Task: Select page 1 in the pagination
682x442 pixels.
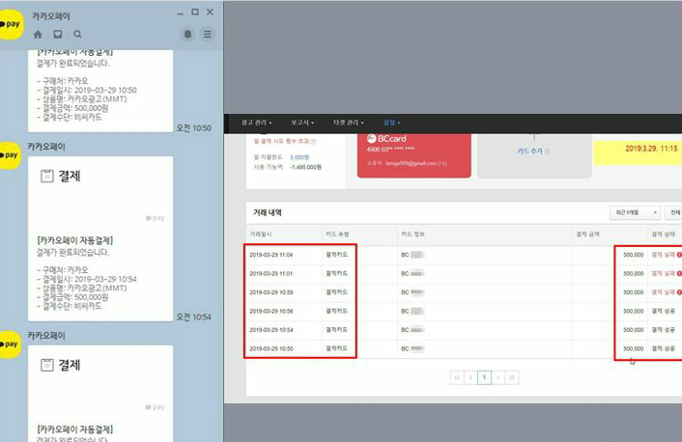Action: point(484,377)
